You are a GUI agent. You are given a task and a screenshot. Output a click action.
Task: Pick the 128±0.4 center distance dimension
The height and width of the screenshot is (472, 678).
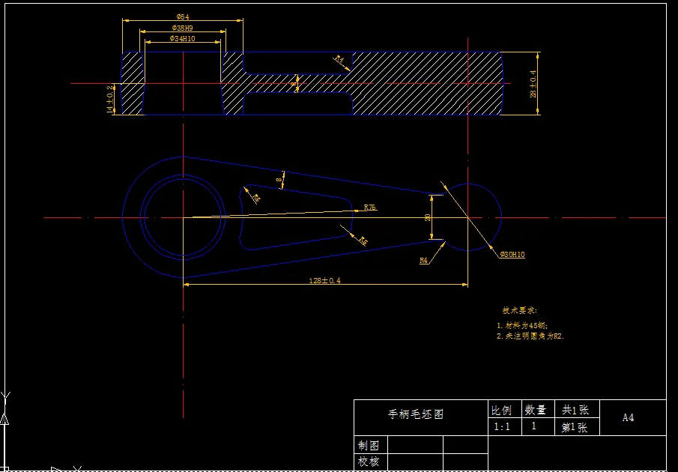click(324, 280)
